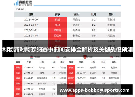Click the 主队 header in history table
The width and height of the screenshot is (135, 97).
tap(76, 14)
